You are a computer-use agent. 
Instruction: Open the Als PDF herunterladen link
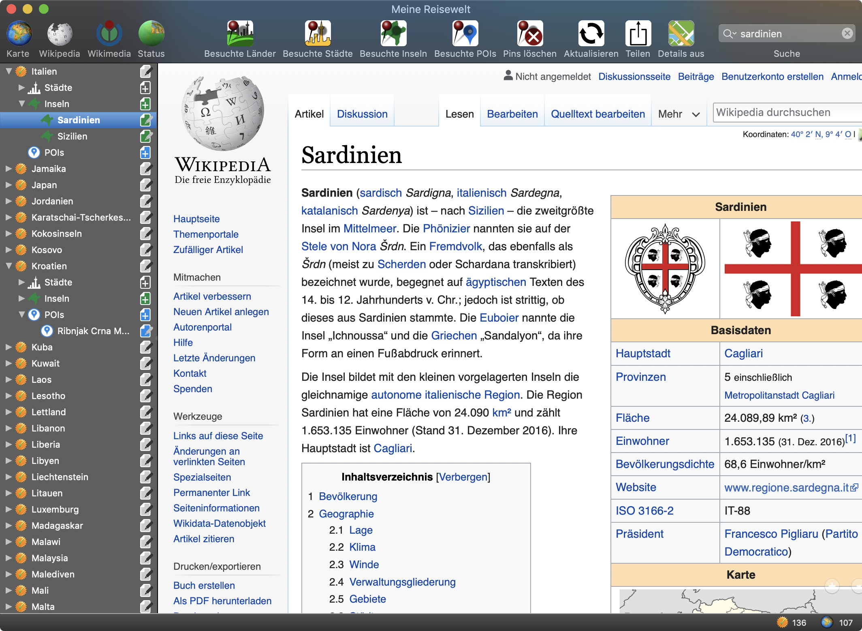tap(222, 601)
